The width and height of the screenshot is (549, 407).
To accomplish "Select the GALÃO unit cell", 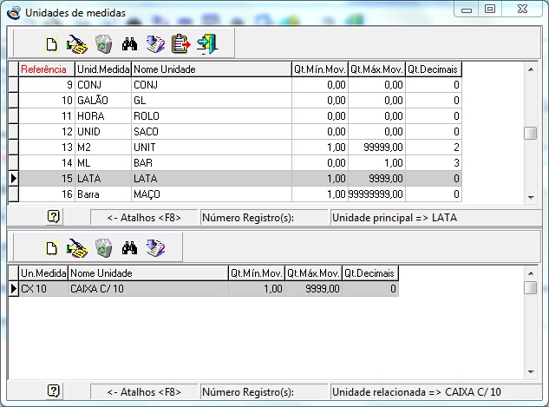I will coord(103,101).
